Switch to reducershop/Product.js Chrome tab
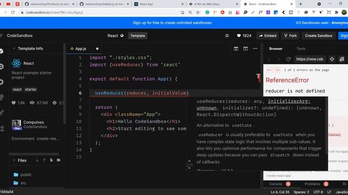 click(x=49, y=4)
